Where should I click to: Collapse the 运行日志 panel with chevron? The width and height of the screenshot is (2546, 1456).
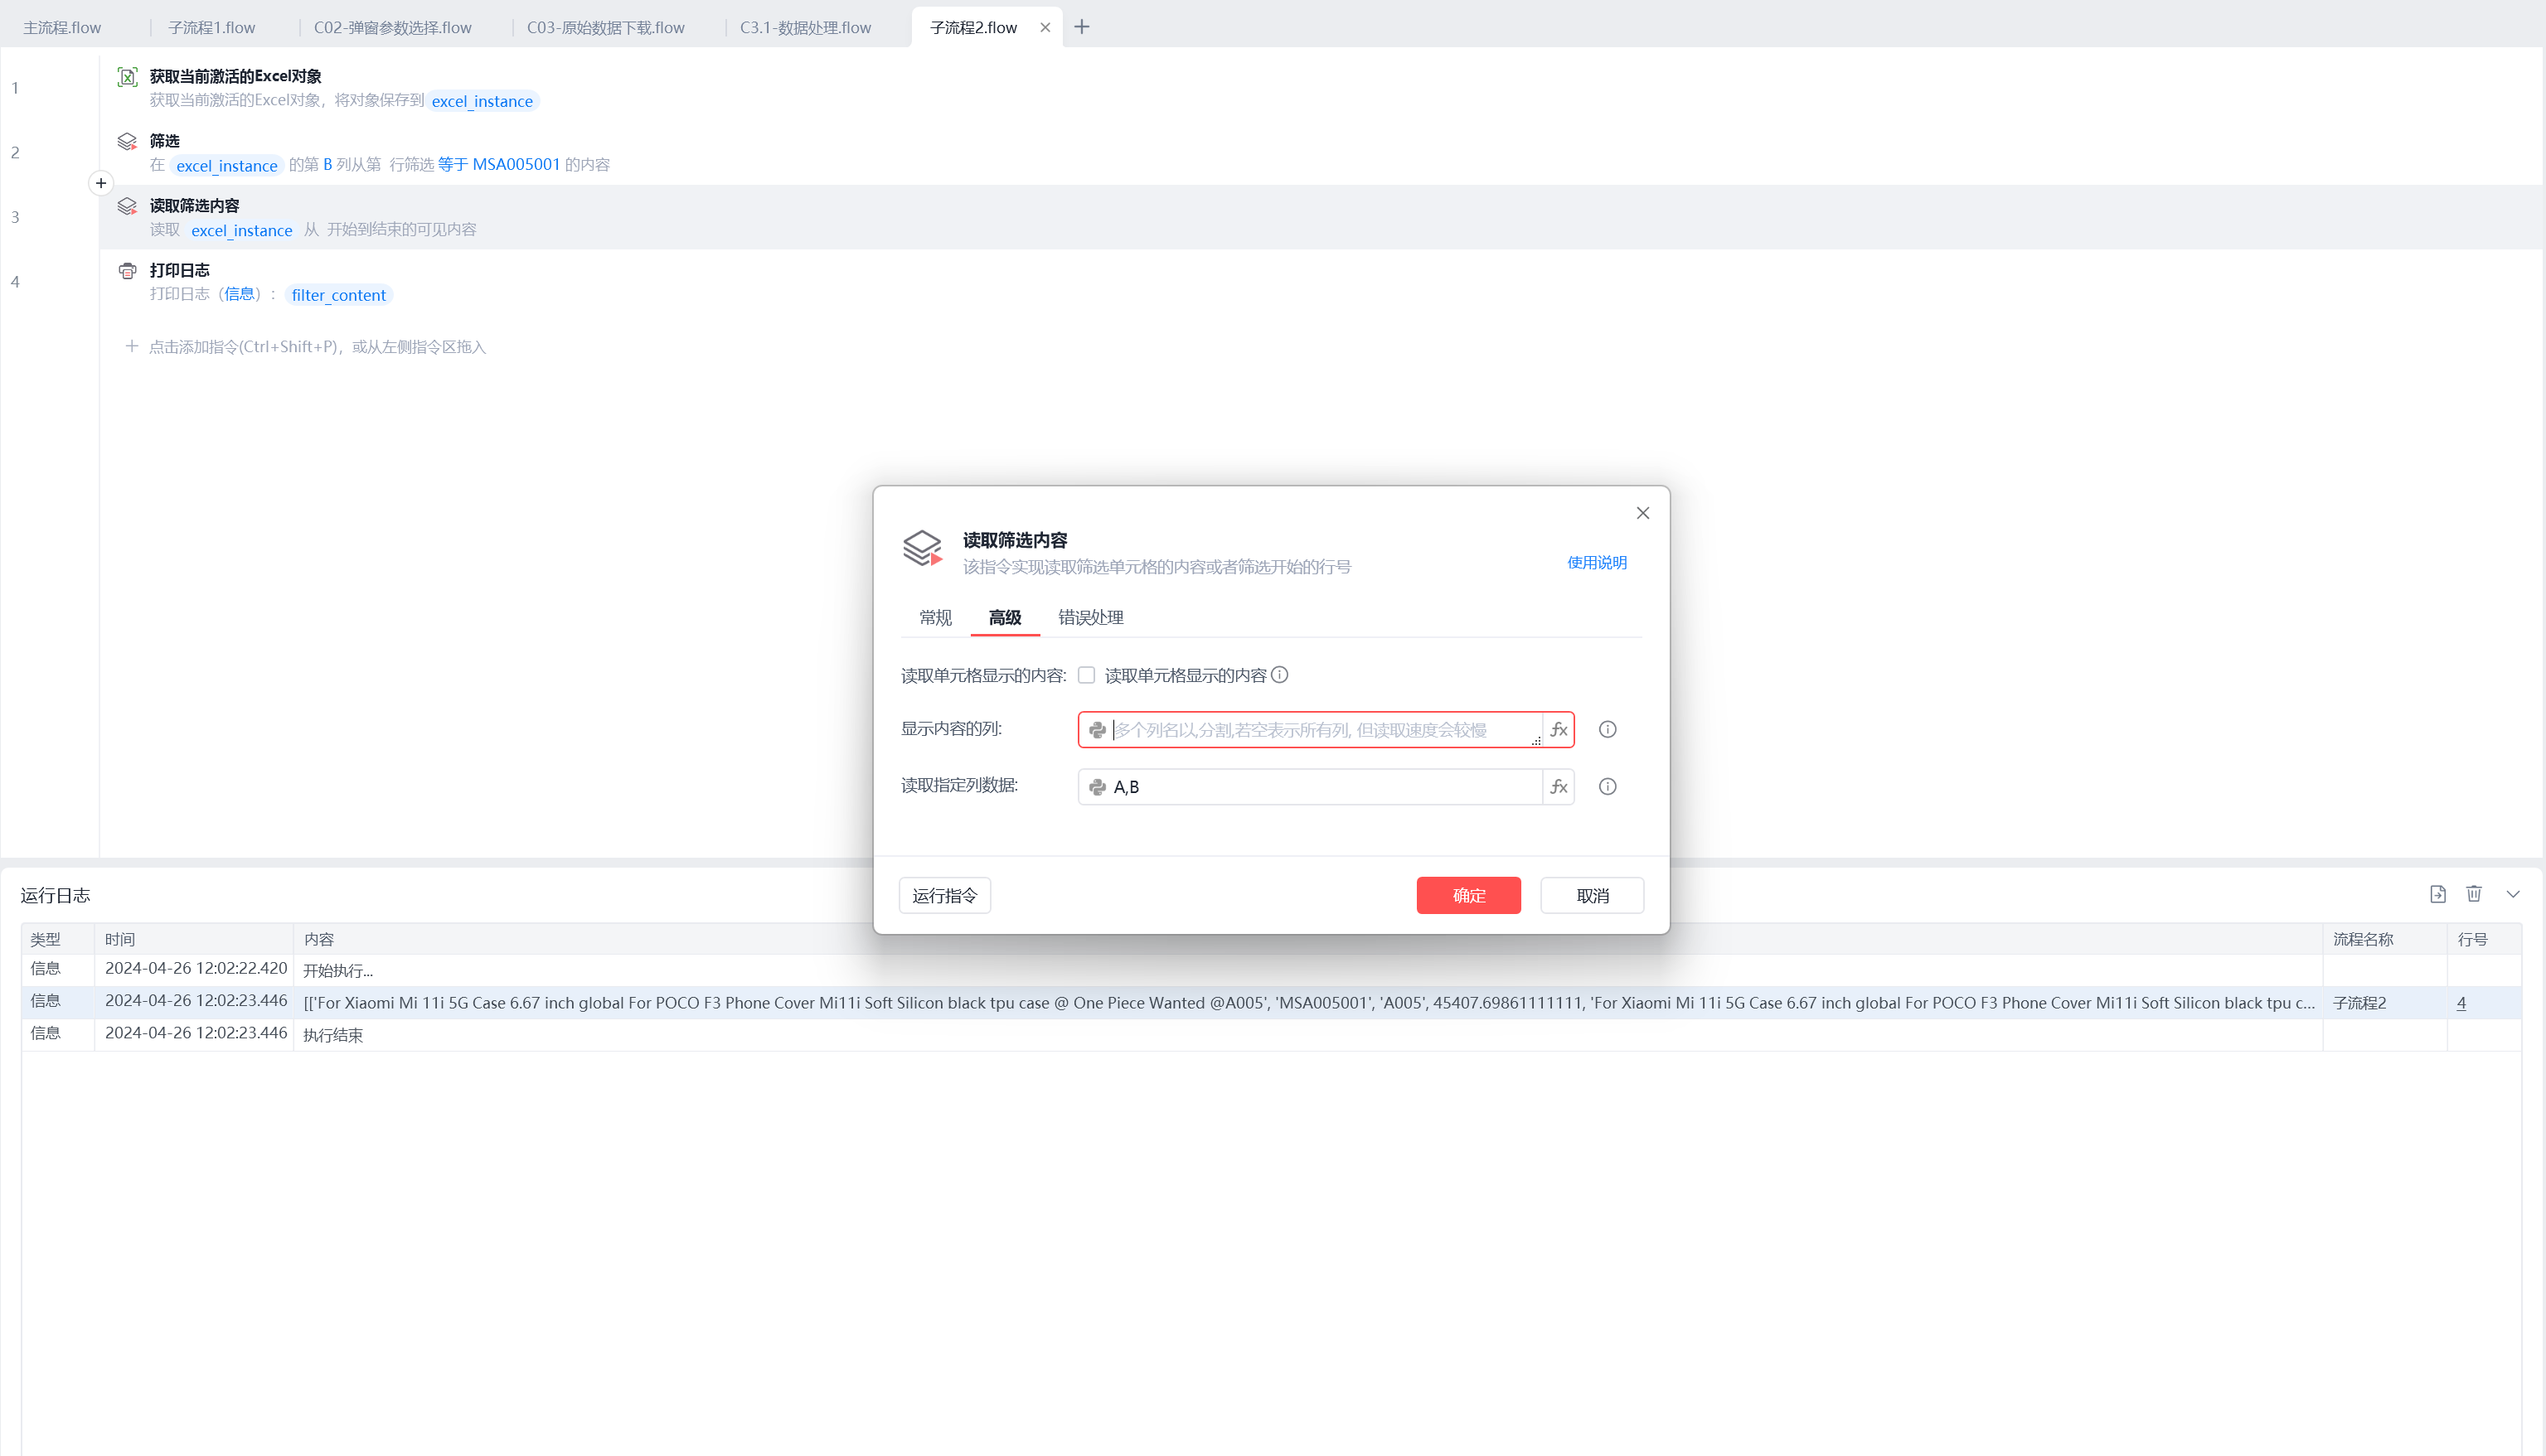point(2513,894)
